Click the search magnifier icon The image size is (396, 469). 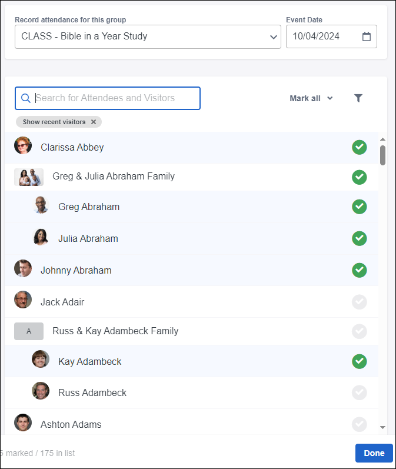coord(25,98)
